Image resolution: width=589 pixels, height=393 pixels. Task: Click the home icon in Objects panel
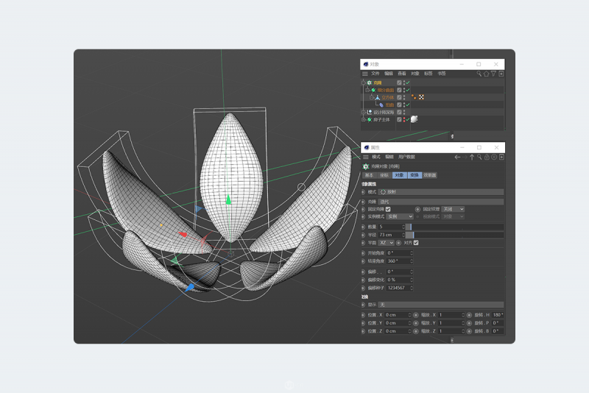(486, 74)
